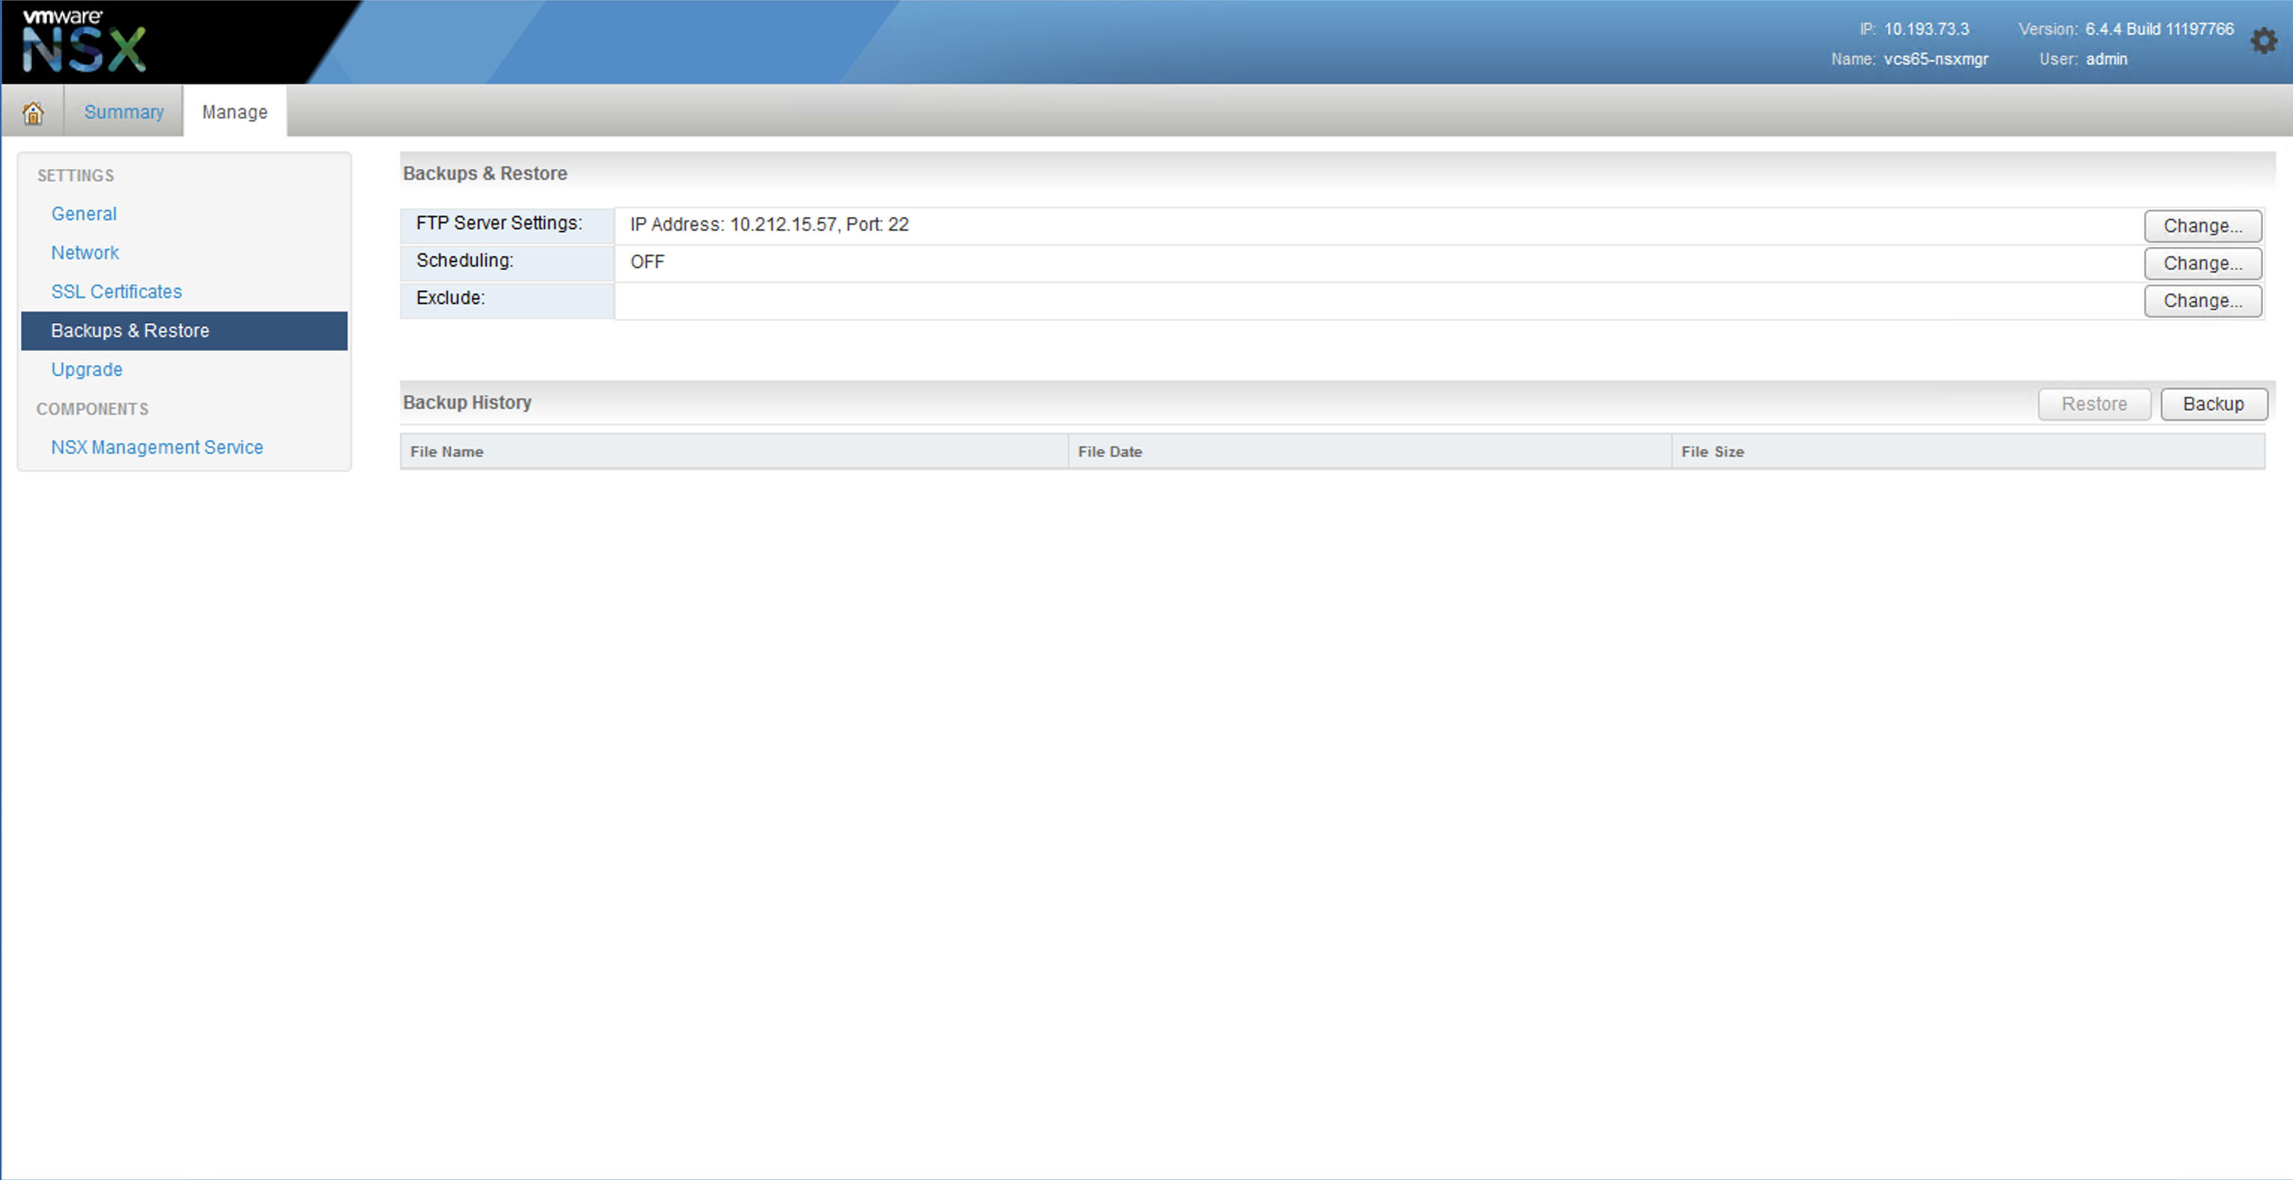Open the settings gear menu
The width and height of the screenshot is (2293, 1180).
click(x=2263, y=41)
